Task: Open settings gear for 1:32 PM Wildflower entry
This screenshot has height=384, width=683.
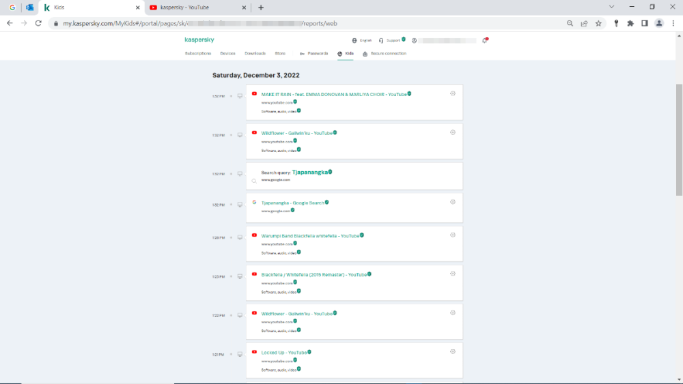Action: (453, 132)
